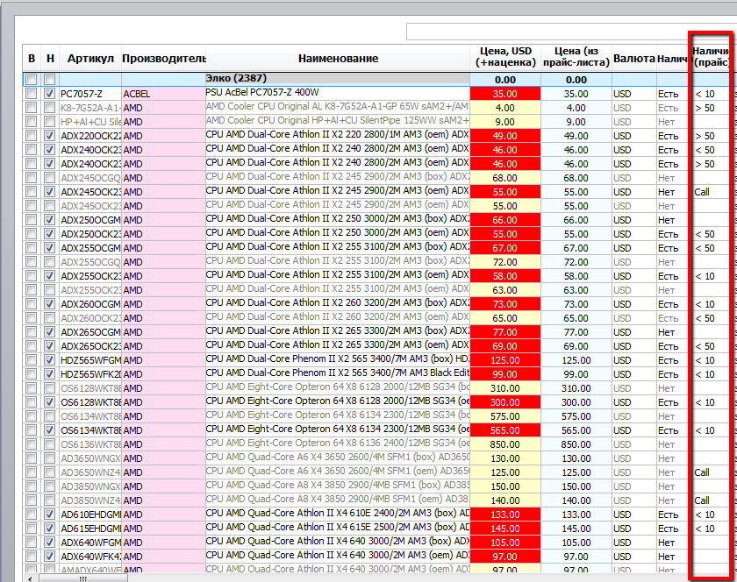Screen dimensions: 737x582
Task: Sort by the Наименование column header
Action: [x=338, y=58]
